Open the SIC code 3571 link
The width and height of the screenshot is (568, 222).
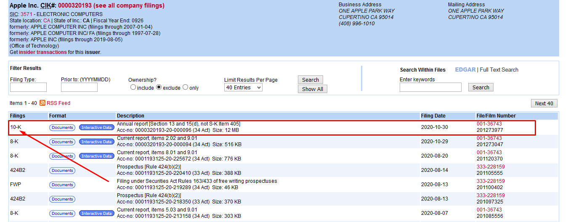point(26,14)
